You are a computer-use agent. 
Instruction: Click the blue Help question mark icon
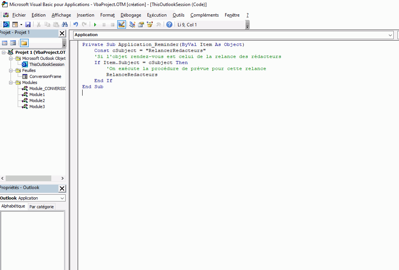pyautogui.click(x=169, y=24)
